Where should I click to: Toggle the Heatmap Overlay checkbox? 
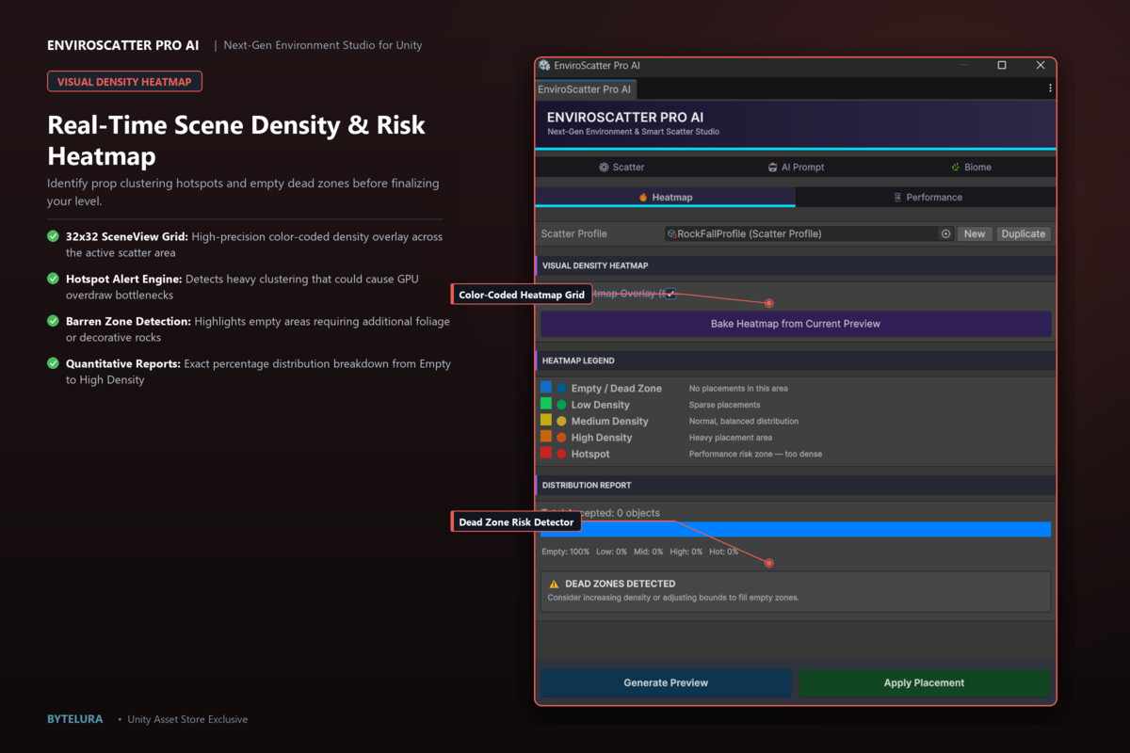(x=670, y=294)
